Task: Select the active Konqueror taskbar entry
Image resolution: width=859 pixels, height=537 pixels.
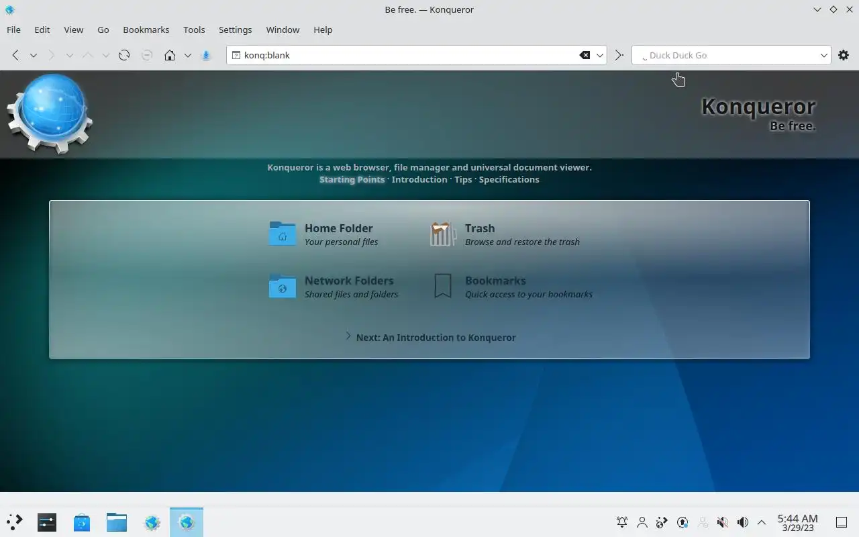Action: coord(187,522)
